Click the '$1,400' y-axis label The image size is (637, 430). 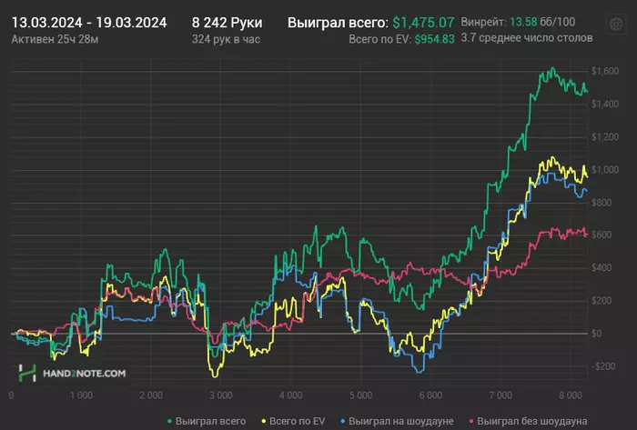[605, 105]
